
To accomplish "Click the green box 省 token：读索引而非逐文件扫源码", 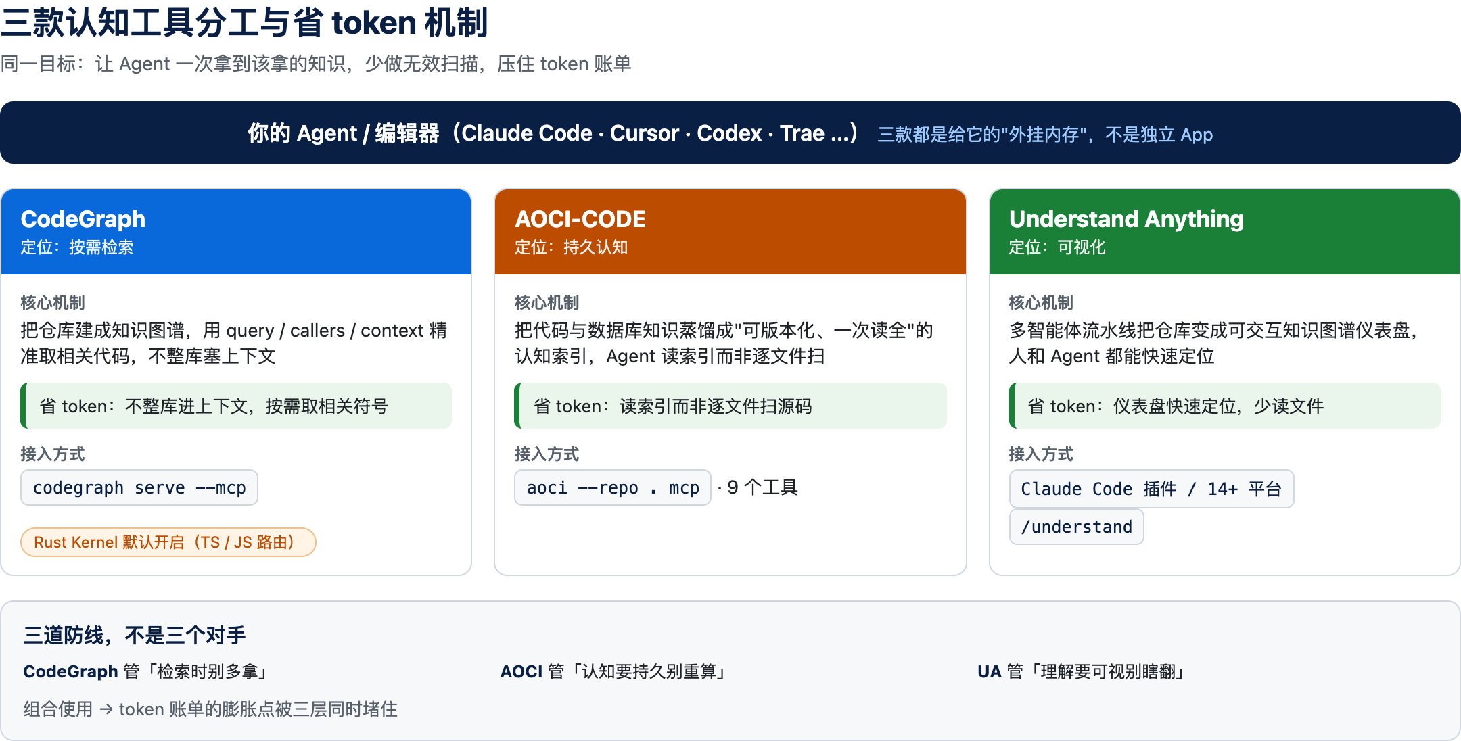I will tap(730, 406).
